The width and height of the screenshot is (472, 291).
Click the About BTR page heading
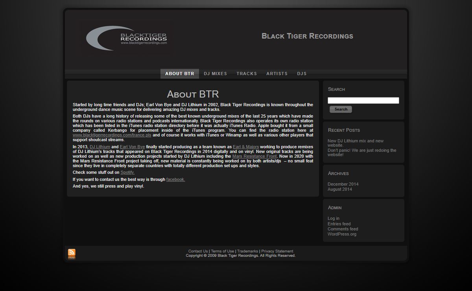[x=193, y=94]
